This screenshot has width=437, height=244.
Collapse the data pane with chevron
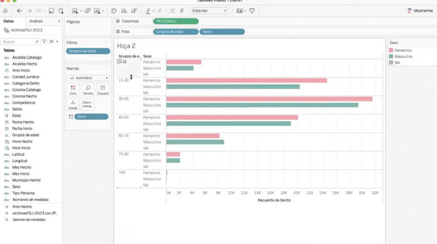click(x=59, y=21)
